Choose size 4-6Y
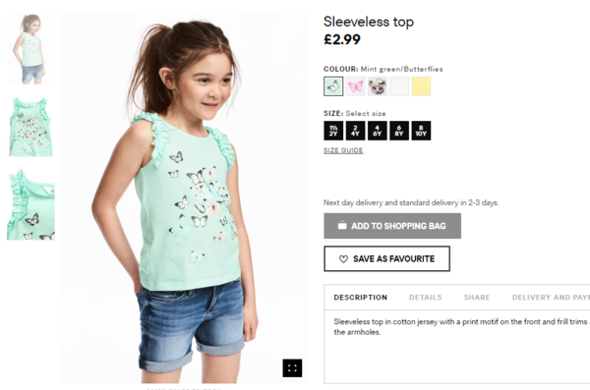 378,131
